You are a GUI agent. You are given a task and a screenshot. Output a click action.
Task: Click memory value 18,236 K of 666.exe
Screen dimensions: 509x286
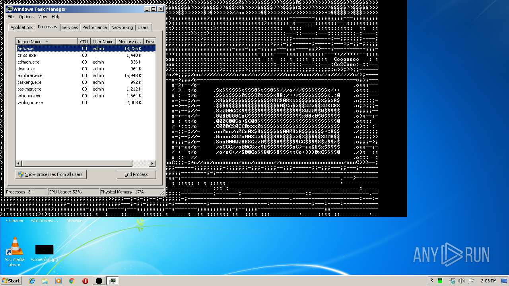click(x=133, y=48)
